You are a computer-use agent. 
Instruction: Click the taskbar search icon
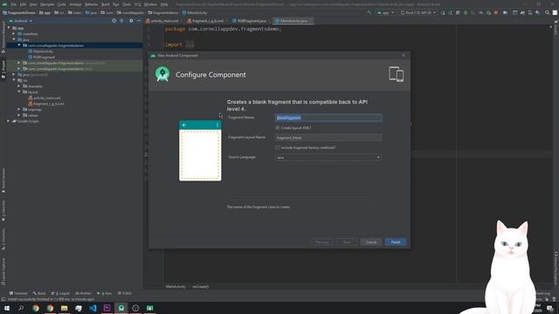[x=21, y=308]
